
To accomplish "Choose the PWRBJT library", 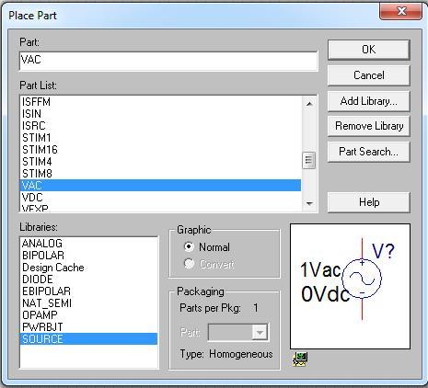I will click(x=88, y=327).
